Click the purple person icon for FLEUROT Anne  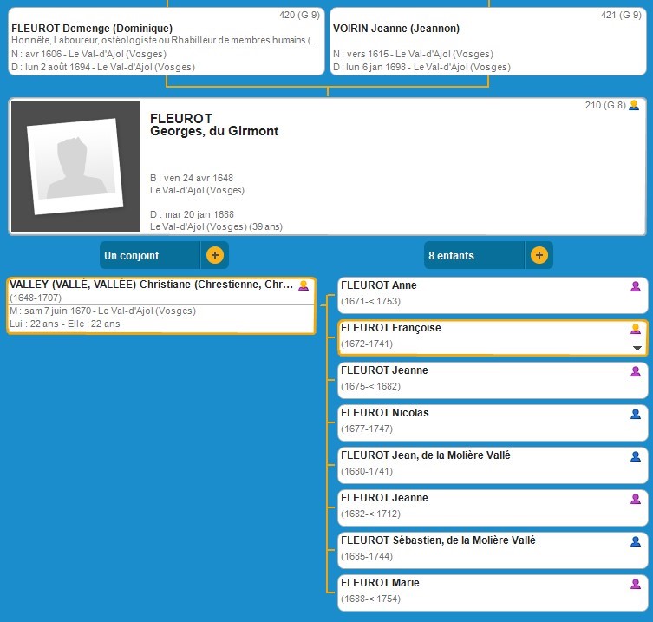tap(636, 286)
